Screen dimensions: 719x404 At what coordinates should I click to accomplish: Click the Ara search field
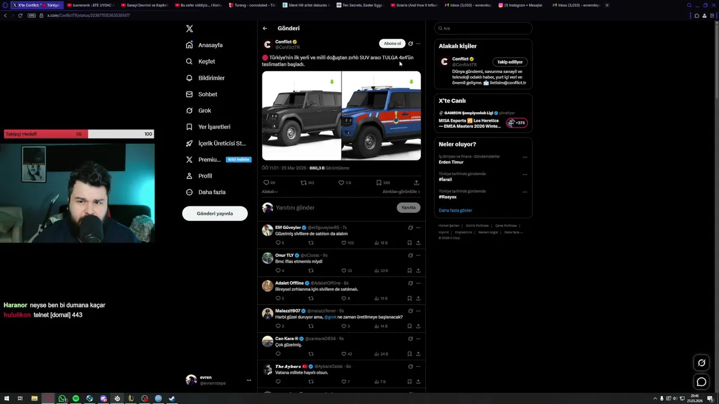[x=483, y=28]
